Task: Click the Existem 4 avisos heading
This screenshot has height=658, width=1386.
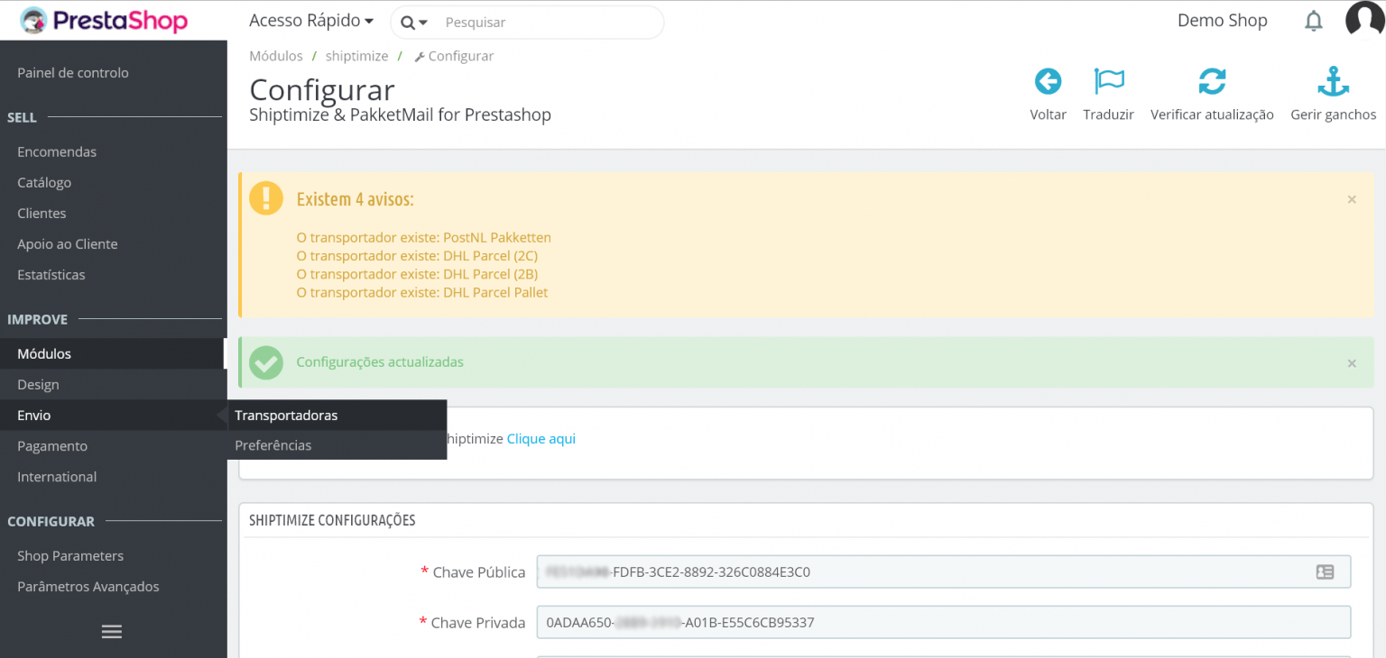Action: 355,199
